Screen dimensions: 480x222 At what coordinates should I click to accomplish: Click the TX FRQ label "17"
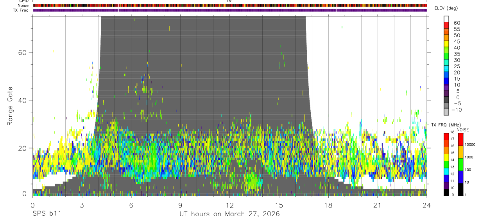[x=453, y=139]
